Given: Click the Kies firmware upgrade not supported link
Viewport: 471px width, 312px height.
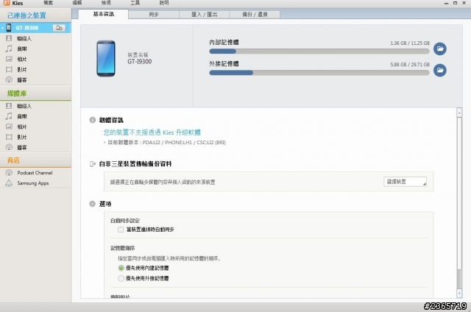Looking at the screenshot, I should 152,132.
